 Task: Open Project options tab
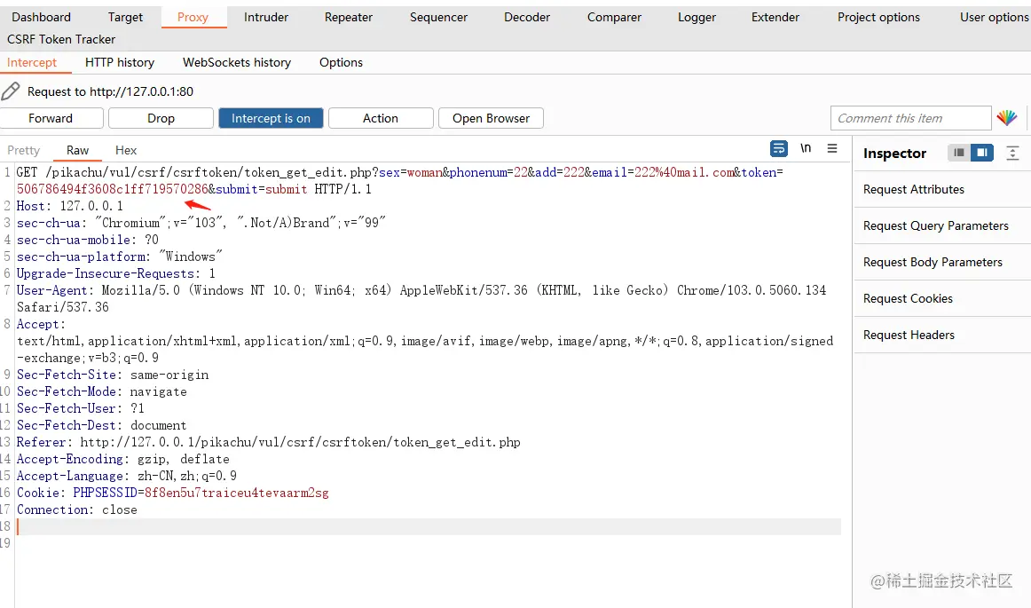point(878,17)
